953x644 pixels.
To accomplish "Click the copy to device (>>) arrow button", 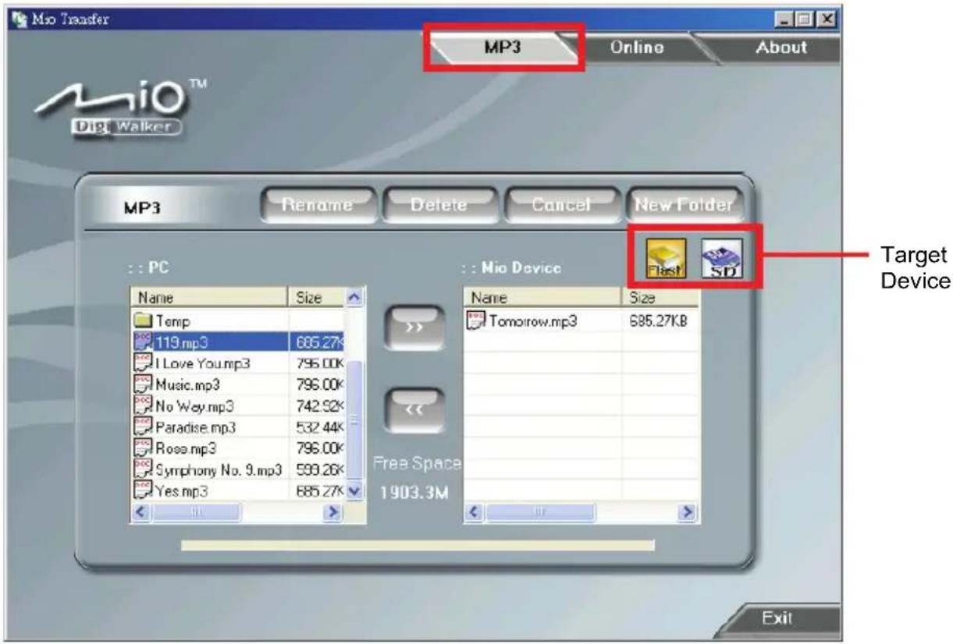I will point(414,328).
